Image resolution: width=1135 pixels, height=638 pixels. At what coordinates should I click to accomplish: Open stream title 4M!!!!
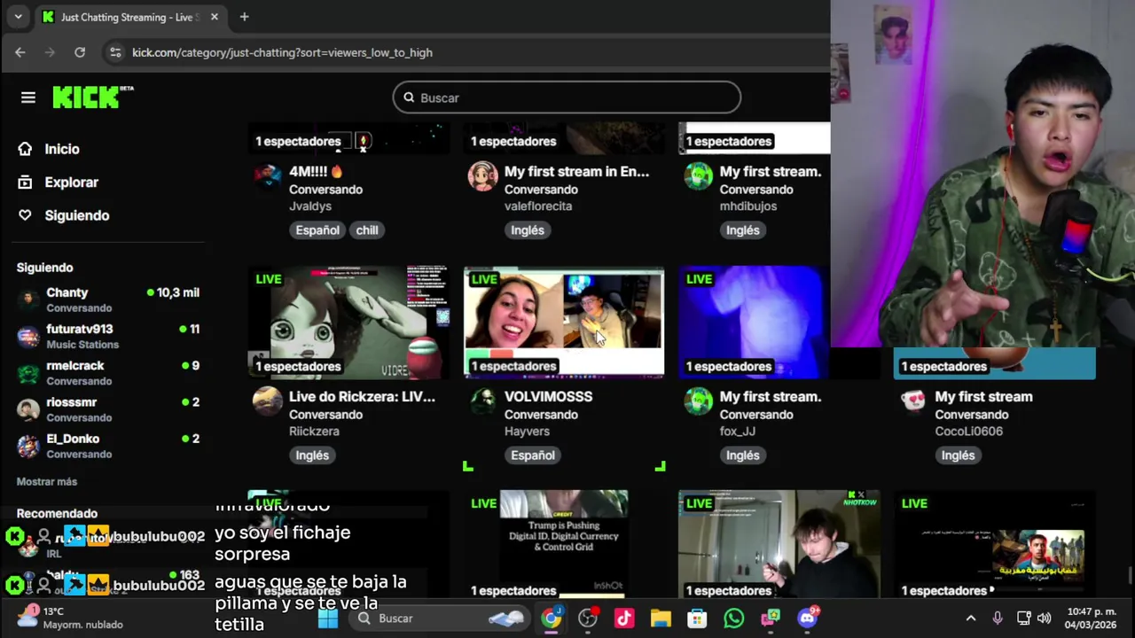coord(316,171)
